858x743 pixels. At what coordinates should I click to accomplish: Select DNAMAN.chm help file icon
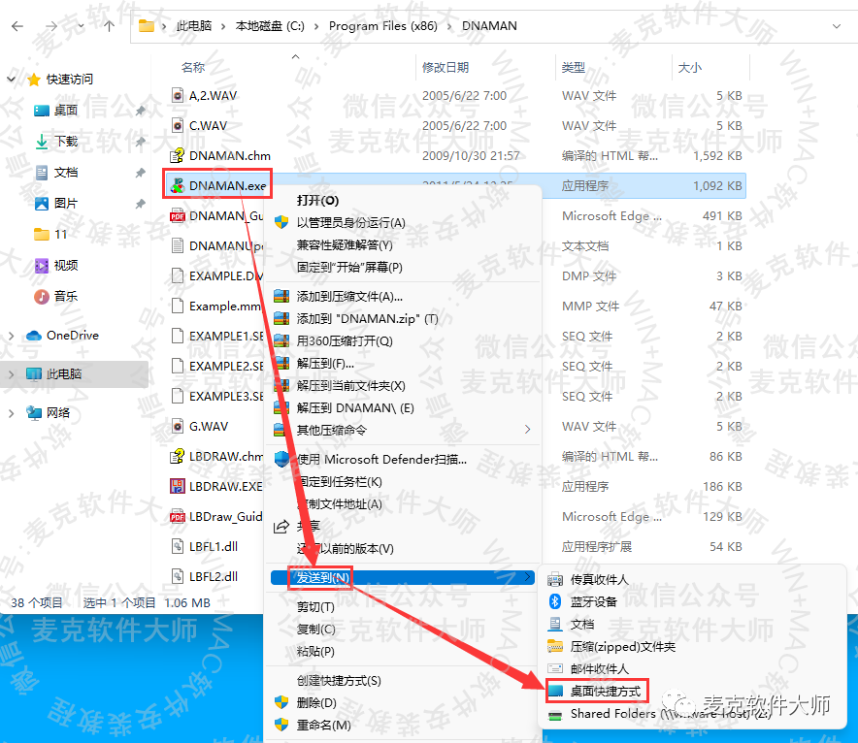coord(177,156)
